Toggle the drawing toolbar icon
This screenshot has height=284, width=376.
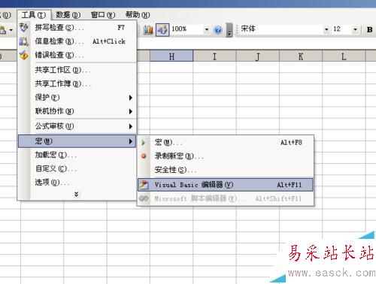click(x=162, y=30)
